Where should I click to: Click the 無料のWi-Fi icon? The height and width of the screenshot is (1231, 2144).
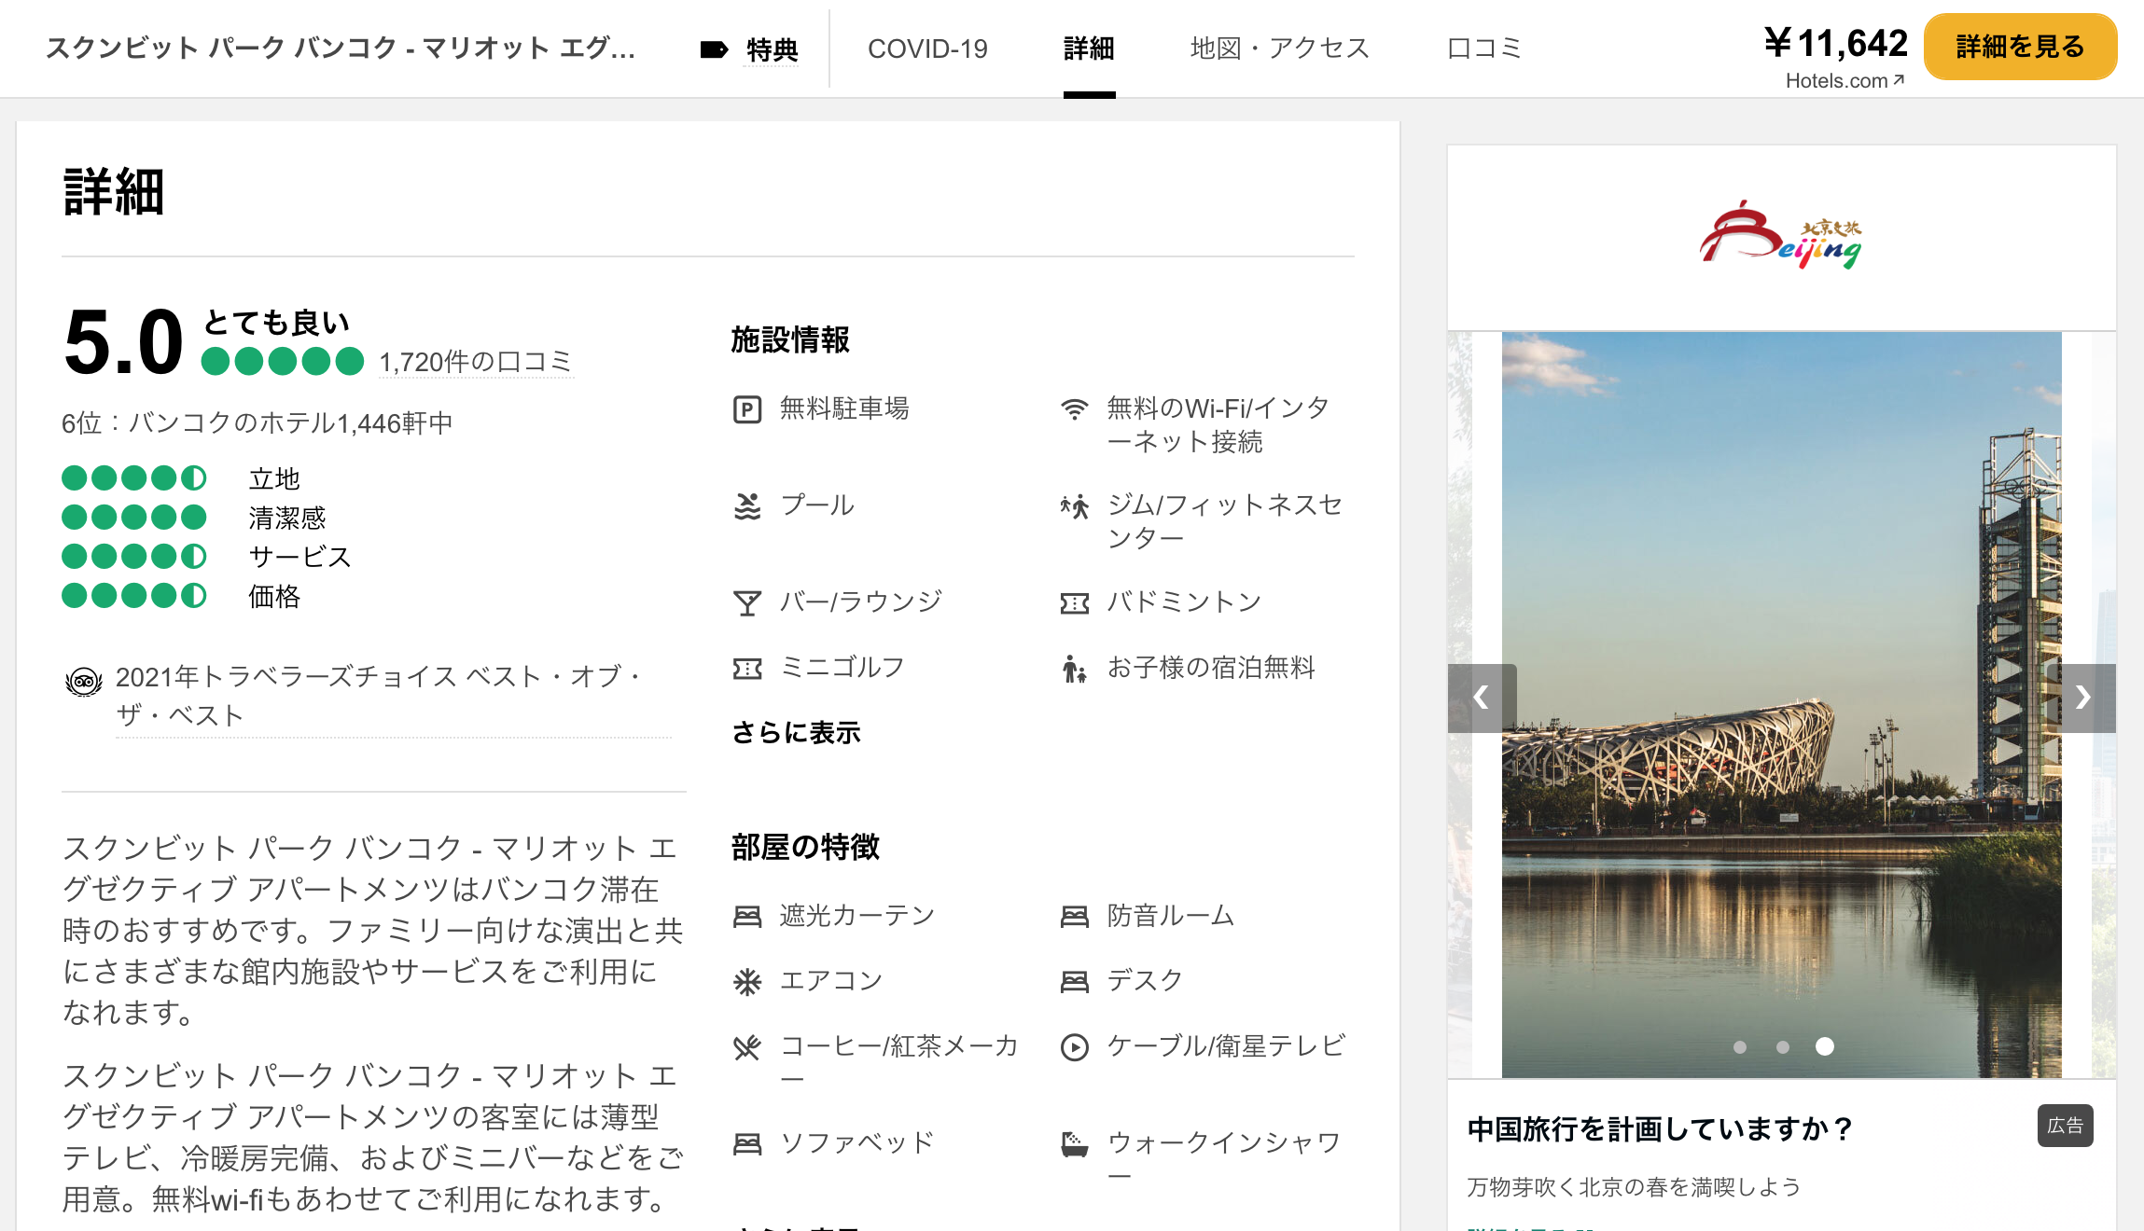pyautogui.click(x=1075, y=407)
